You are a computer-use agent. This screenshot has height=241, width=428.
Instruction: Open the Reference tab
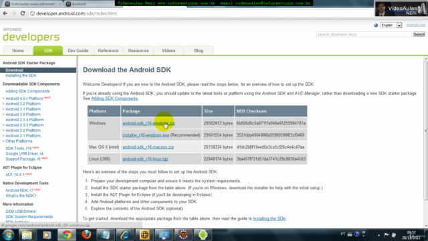pos(108,51)
